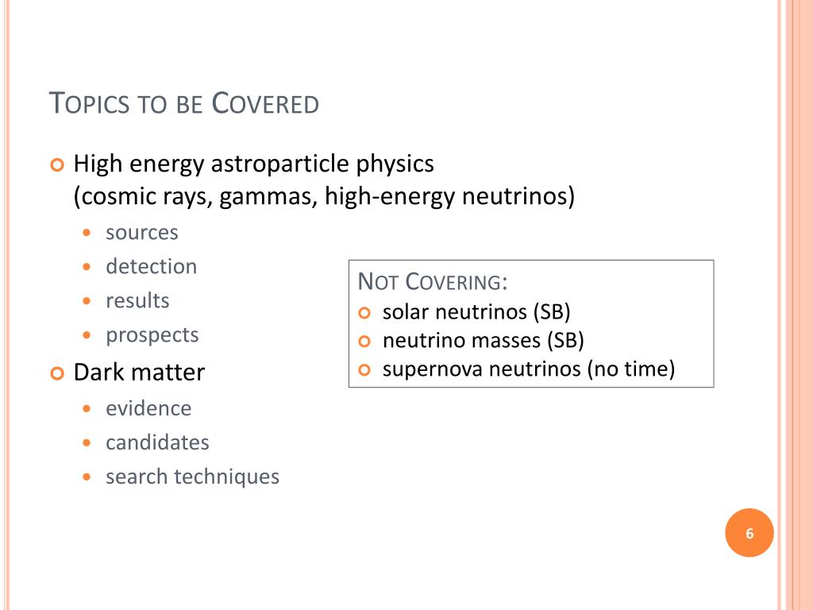Click the supernova neutrinos (no time) text
This screenshot has width=813, height=610.
point(529,369)
